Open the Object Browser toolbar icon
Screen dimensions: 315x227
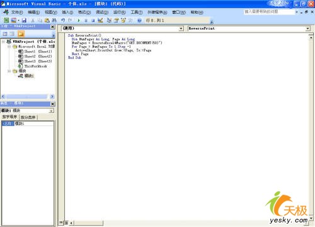point(123,20)
